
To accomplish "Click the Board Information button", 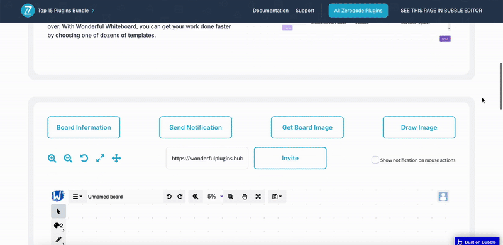I will coord(84,127).
